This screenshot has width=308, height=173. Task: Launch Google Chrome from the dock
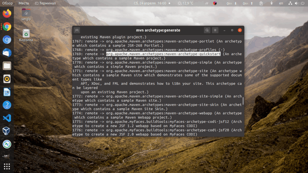(7, 27)
